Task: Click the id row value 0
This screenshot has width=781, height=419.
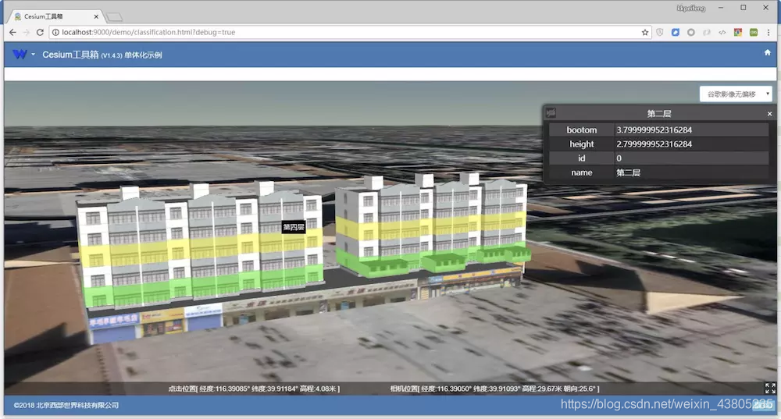Action: (x=619, y=158)
